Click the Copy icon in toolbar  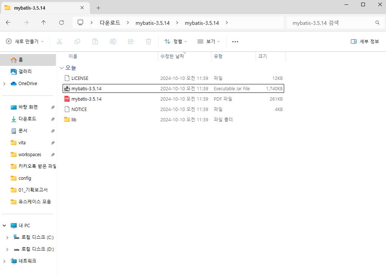pyautogui.click(x=77, y=41)
